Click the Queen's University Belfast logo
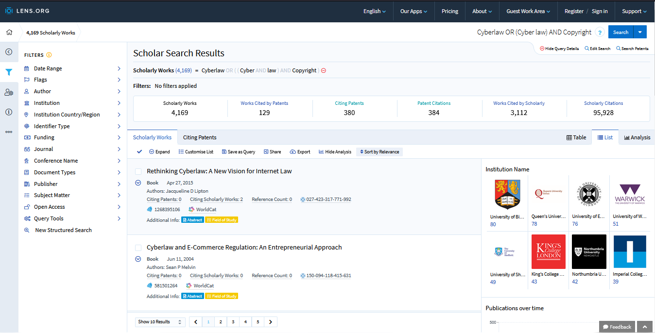This screenshot has height=333, width=655. 548,194
